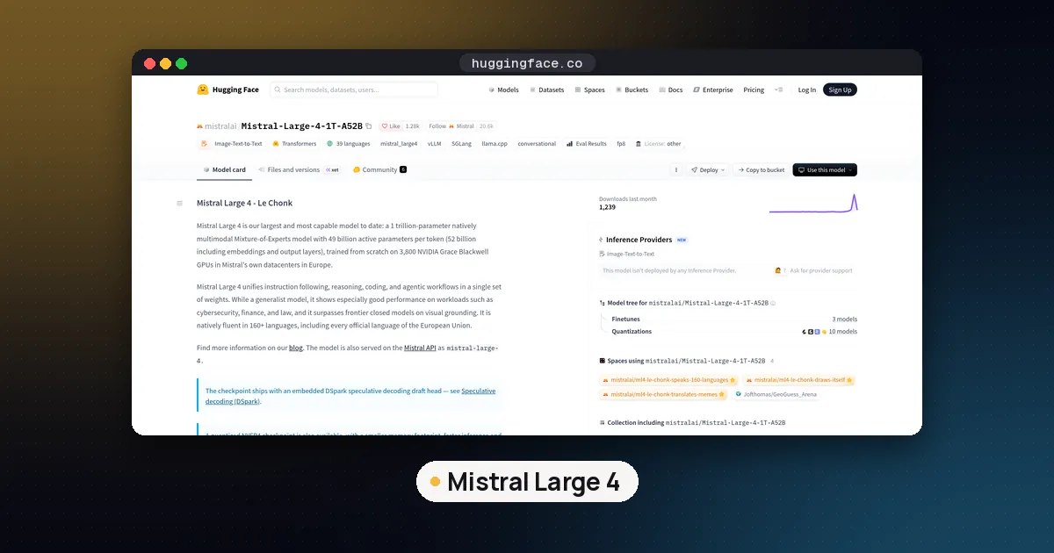Open the Enterprise nav item
1054x553 pixels.
coord(712,90)
